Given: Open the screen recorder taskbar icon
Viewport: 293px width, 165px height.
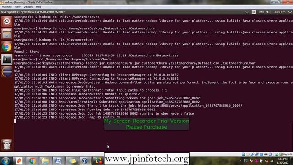Looking at the screenshot, I should 98,161.
